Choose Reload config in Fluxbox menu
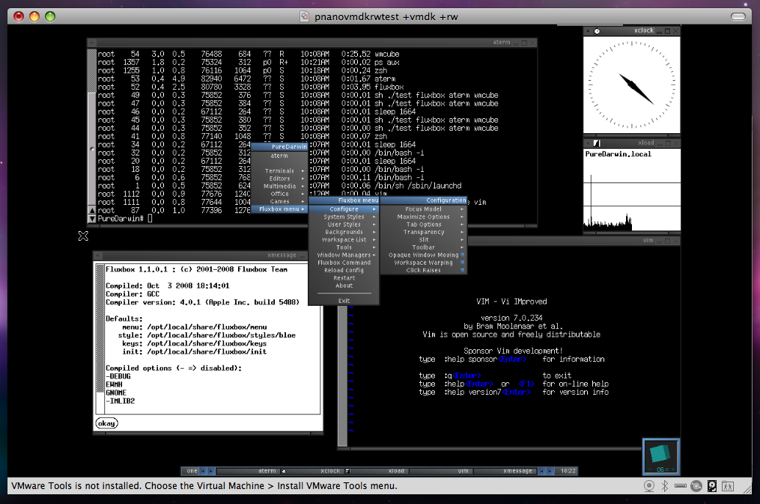 tap(344, 271)
